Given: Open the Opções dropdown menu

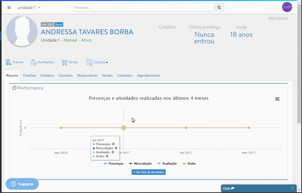Looking at the screenshot, I should tap(97, 62).
